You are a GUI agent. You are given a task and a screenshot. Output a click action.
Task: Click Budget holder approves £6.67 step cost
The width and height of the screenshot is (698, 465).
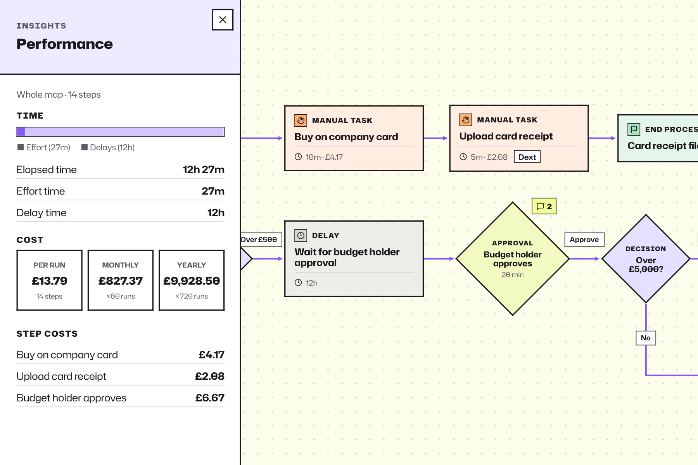[121, 398]
